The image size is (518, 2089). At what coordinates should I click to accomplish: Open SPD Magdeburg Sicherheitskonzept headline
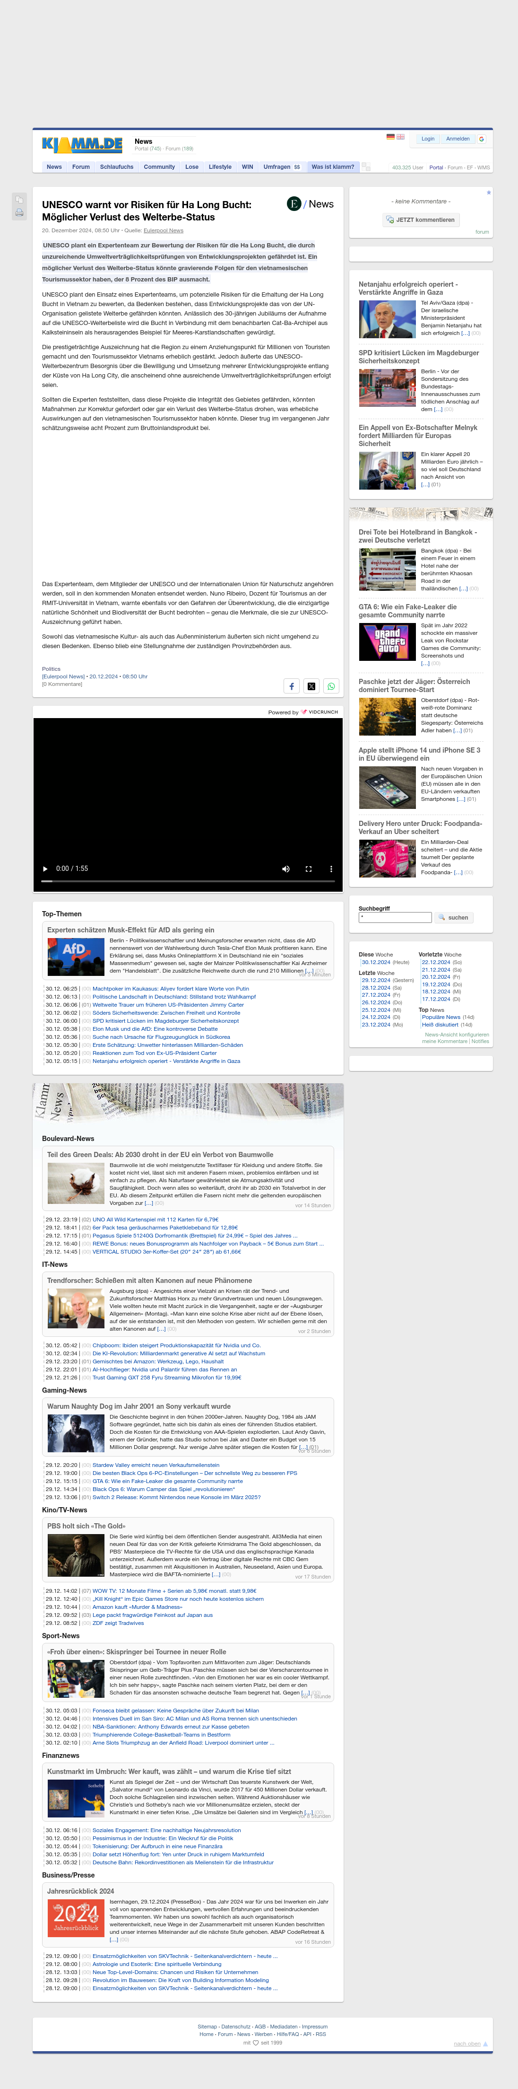pos(419,357)
